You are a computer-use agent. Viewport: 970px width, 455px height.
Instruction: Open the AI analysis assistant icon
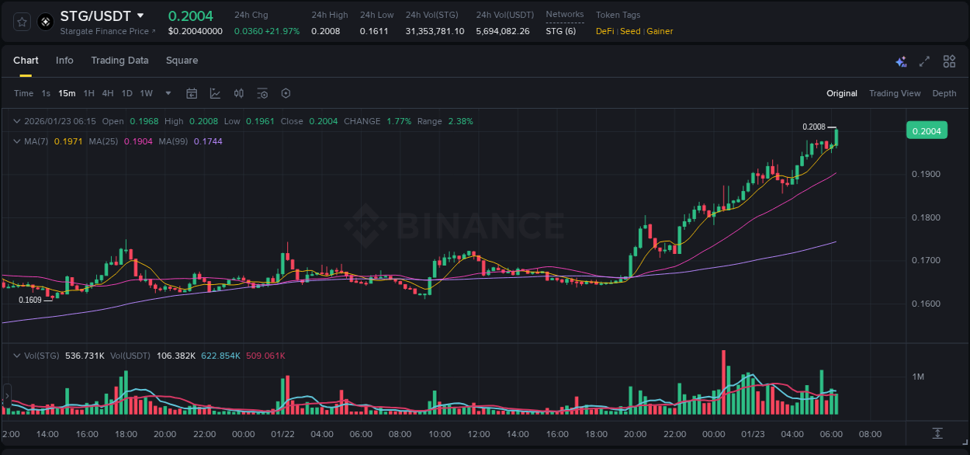(901, 61)
